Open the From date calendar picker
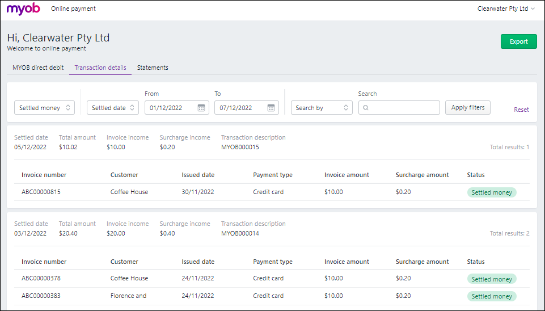Image resolution: width=545 pixels, height=311 pixels. 201,108
